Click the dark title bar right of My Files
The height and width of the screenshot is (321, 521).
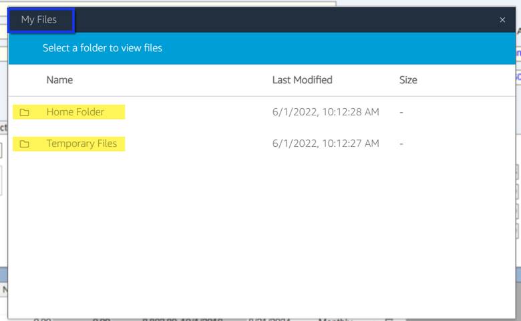pyautogui.click(x=286, y=20)
